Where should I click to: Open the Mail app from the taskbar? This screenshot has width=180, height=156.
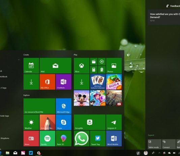tap(15, 153)
